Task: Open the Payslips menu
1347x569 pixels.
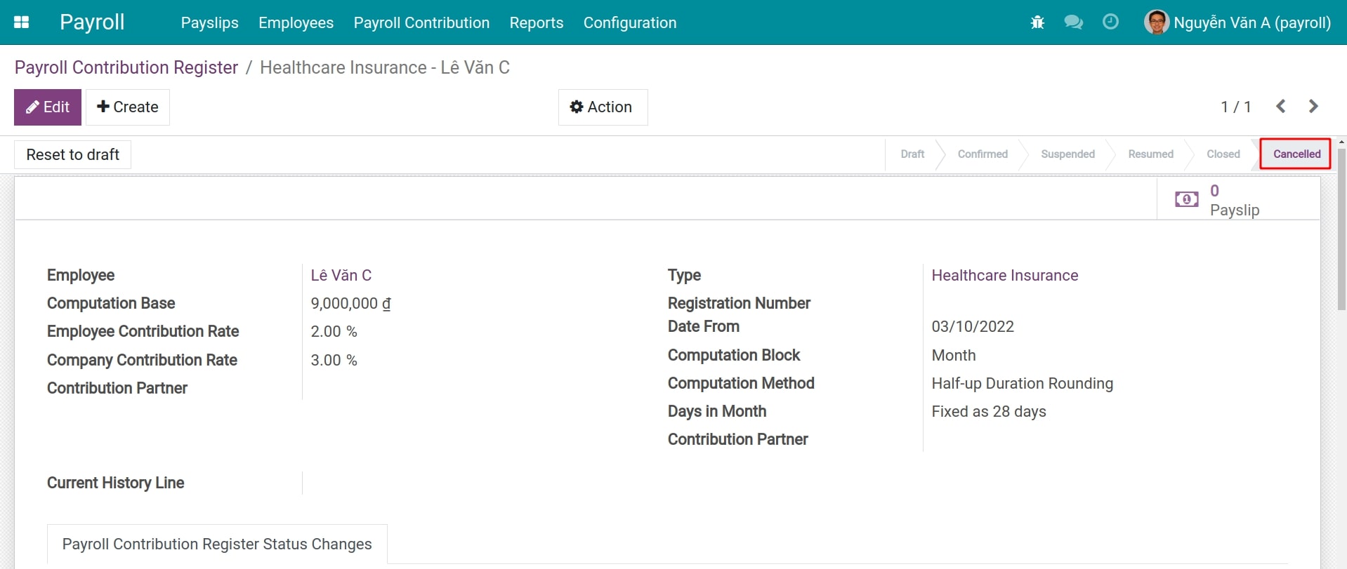Action: click(x=209, y=22)
